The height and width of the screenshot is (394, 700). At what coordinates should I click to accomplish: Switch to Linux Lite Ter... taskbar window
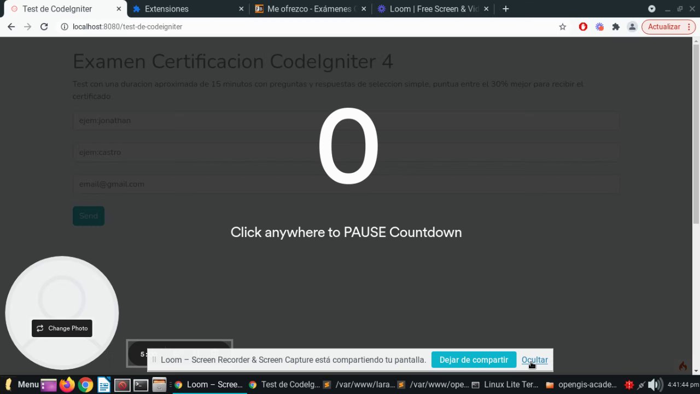click(x=506, y=385)
